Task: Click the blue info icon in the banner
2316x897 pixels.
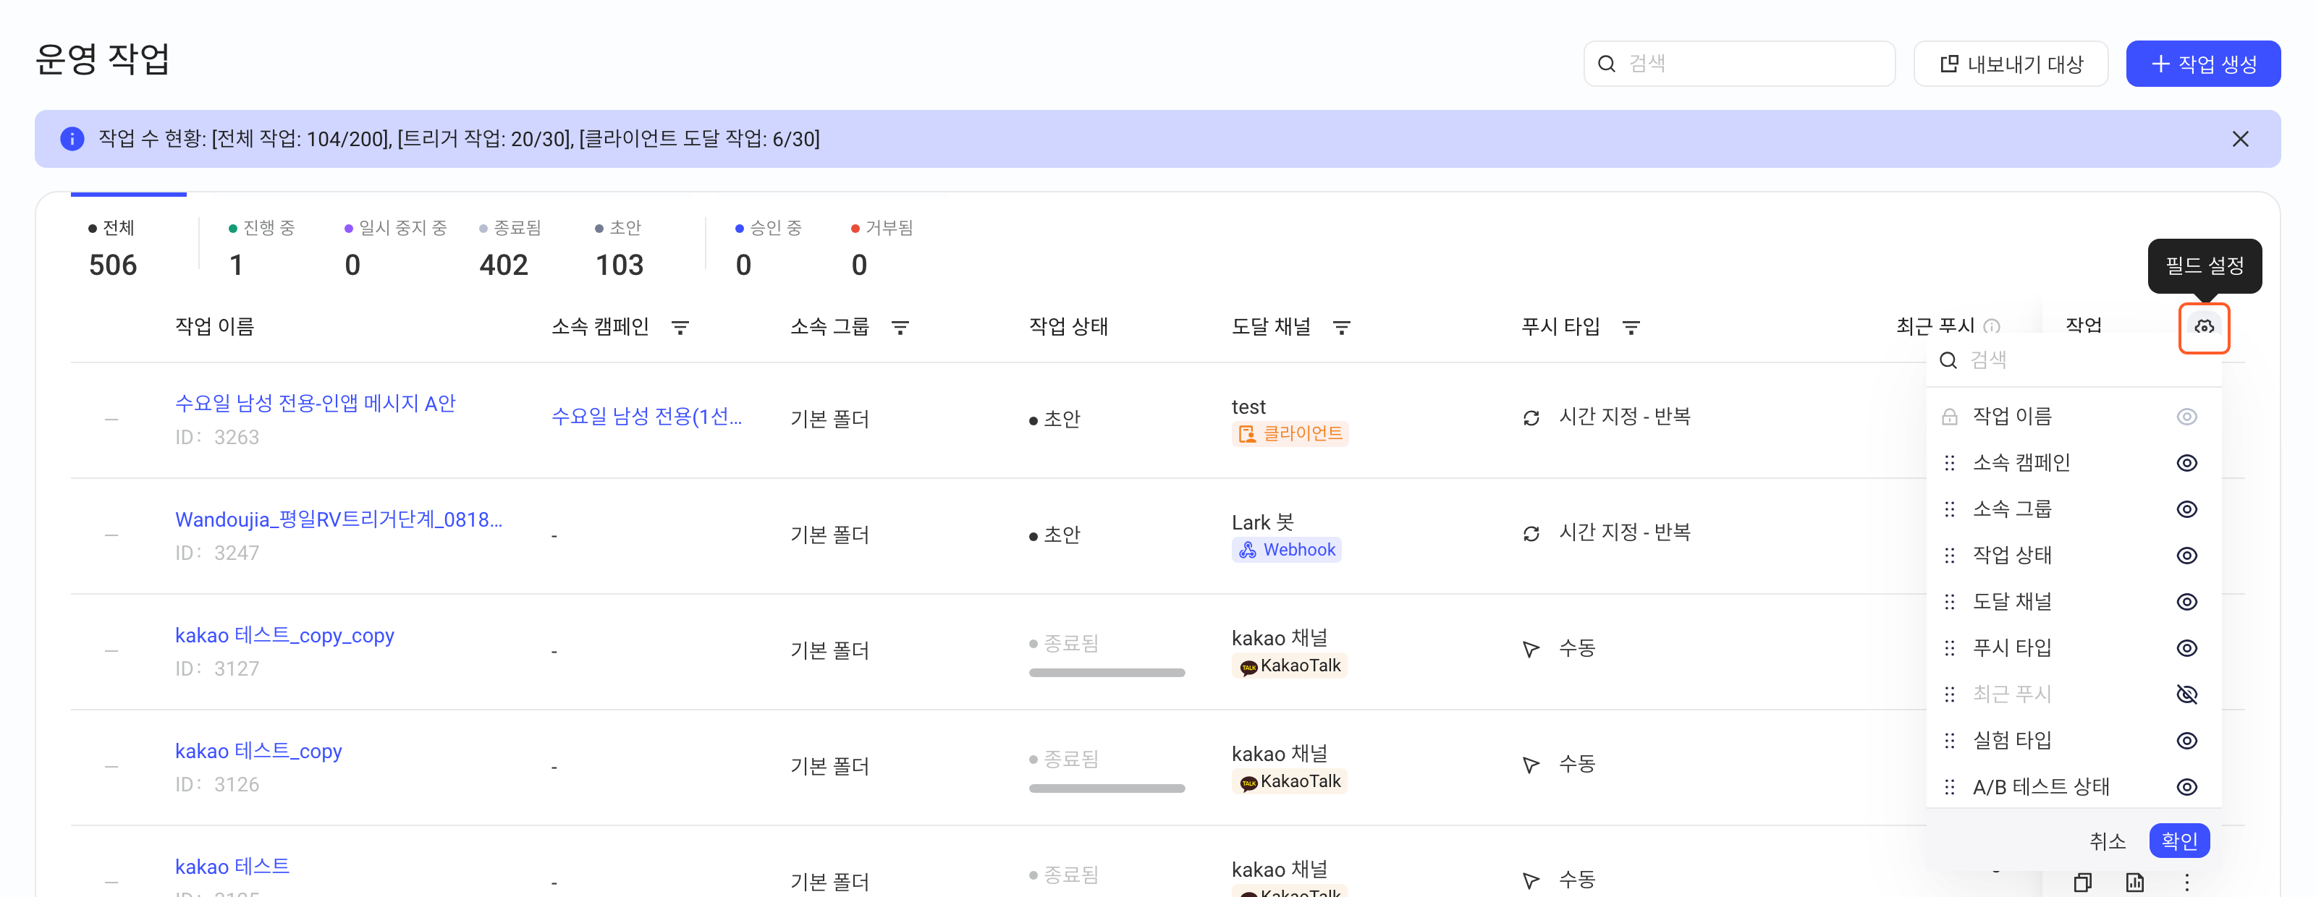Action: pyautogui.click(x=72, y=140)
